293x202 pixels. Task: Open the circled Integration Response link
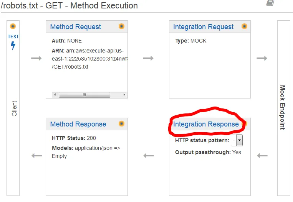click(x=206, y=124)
